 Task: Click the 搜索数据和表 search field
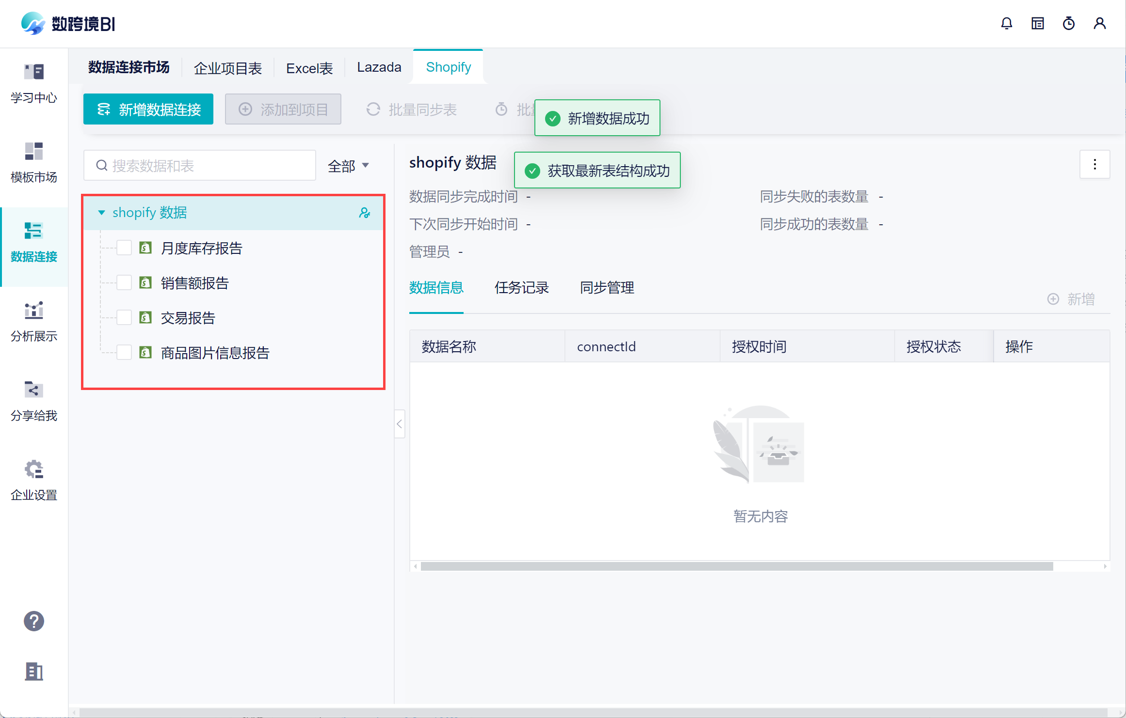pyautogui.click(x=200, y=166)
